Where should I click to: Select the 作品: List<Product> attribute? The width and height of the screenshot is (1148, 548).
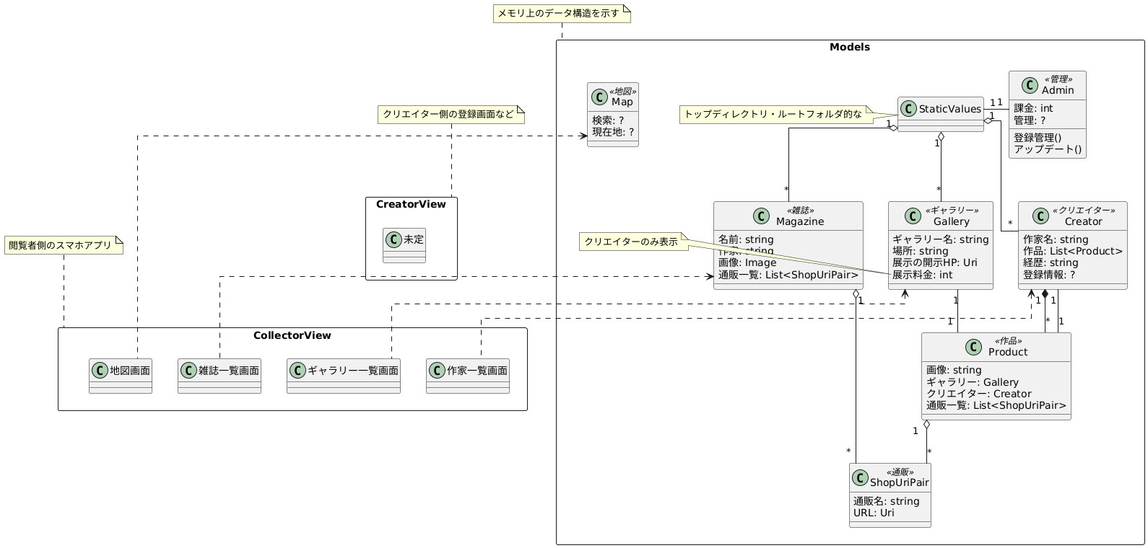click(x=1073, y=251)
